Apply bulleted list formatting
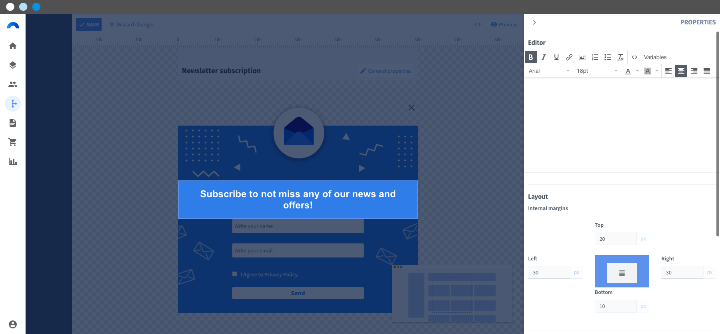The image size is (720, 334). pyautogui.click(x=608, y=57)
